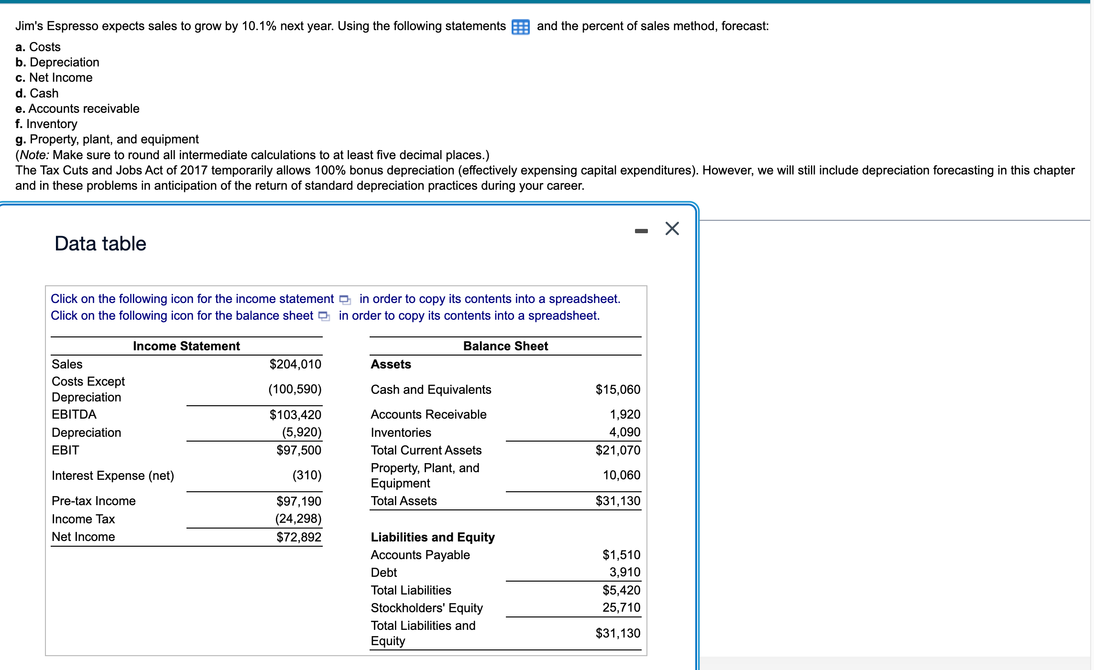
Task: Click the right-side vertical scrollbar
Action: click(x=1092, y=335)
